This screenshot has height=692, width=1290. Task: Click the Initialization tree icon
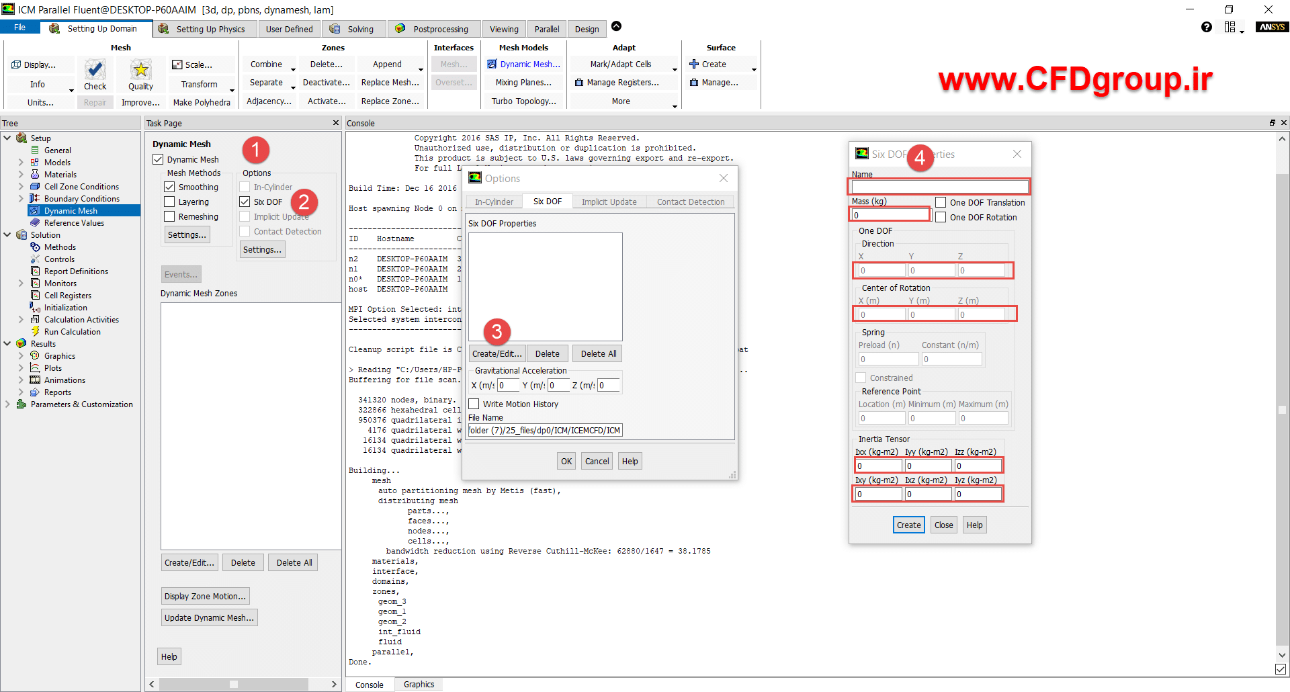[35, 308]
